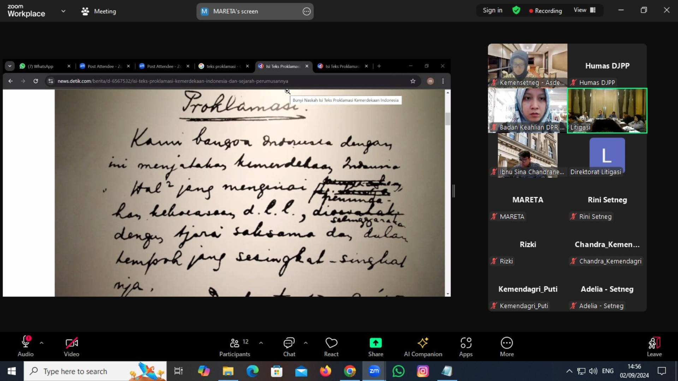The width and height of the screenshot is (678, 381).
Task: Show hidden system tray icons
Action: (x=569, y=371)
